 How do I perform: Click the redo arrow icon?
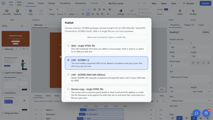coord(144,3)
